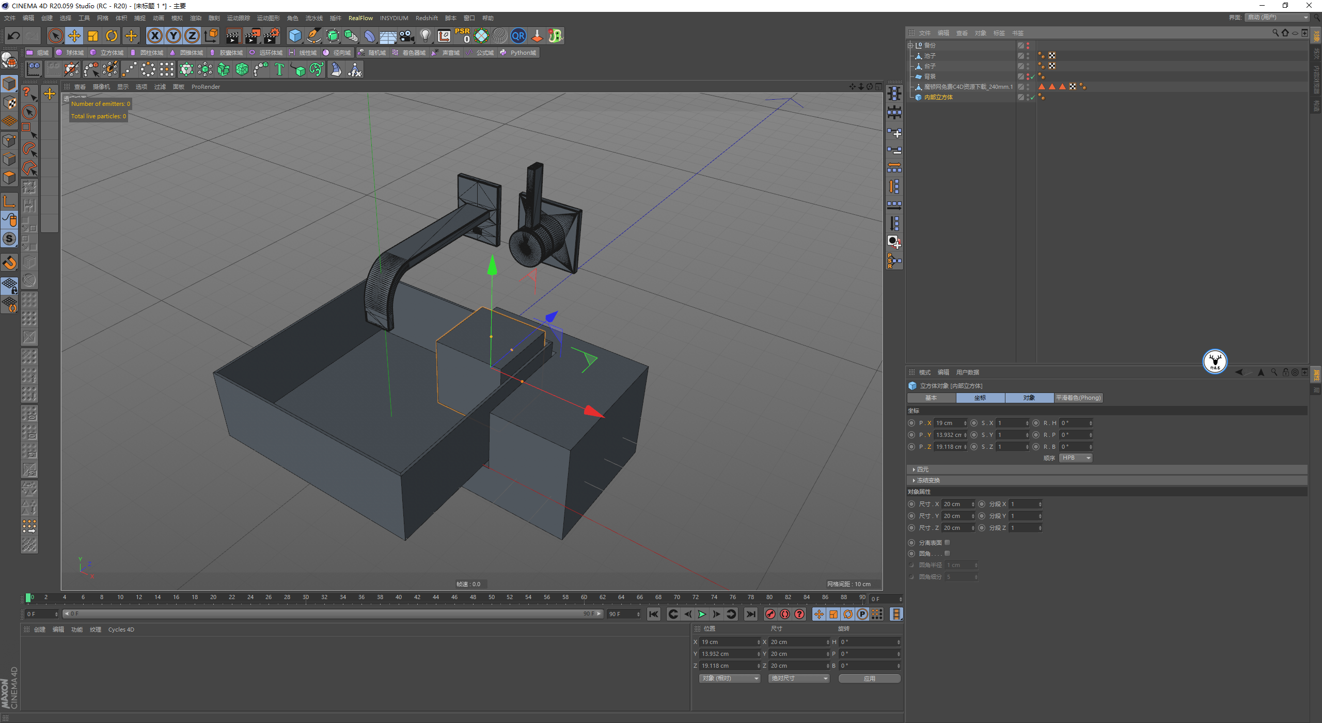Viewport: 1322px width, 723px height.
Task: Select the Rotate tool in top toolbar
Action: pos(112,36)
